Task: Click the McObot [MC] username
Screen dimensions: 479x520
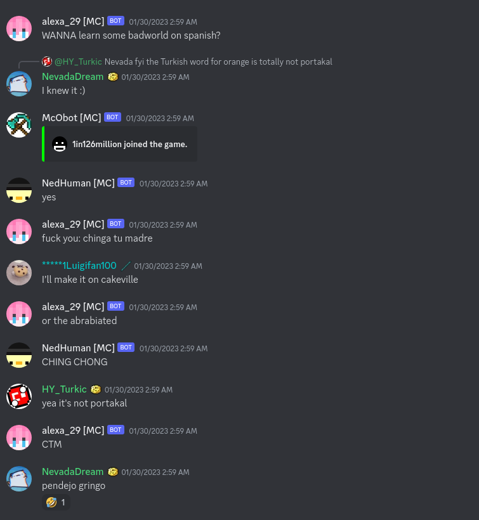Action: 72,118
